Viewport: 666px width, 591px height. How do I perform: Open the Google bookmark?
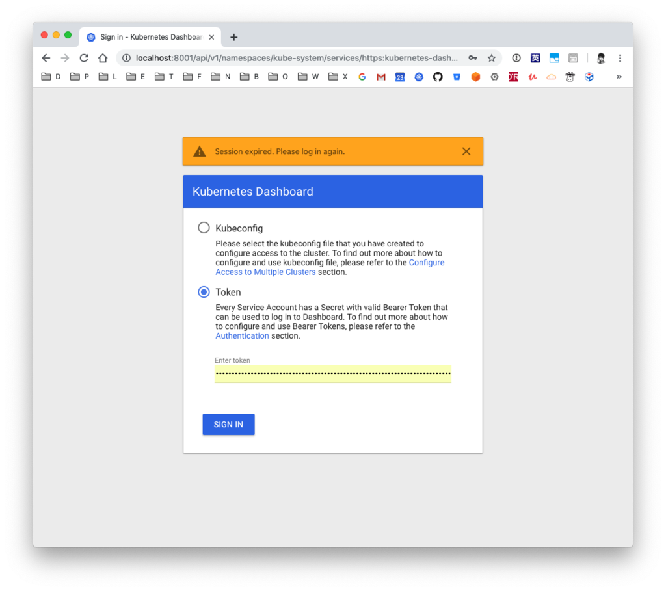[x=362, y=77]
